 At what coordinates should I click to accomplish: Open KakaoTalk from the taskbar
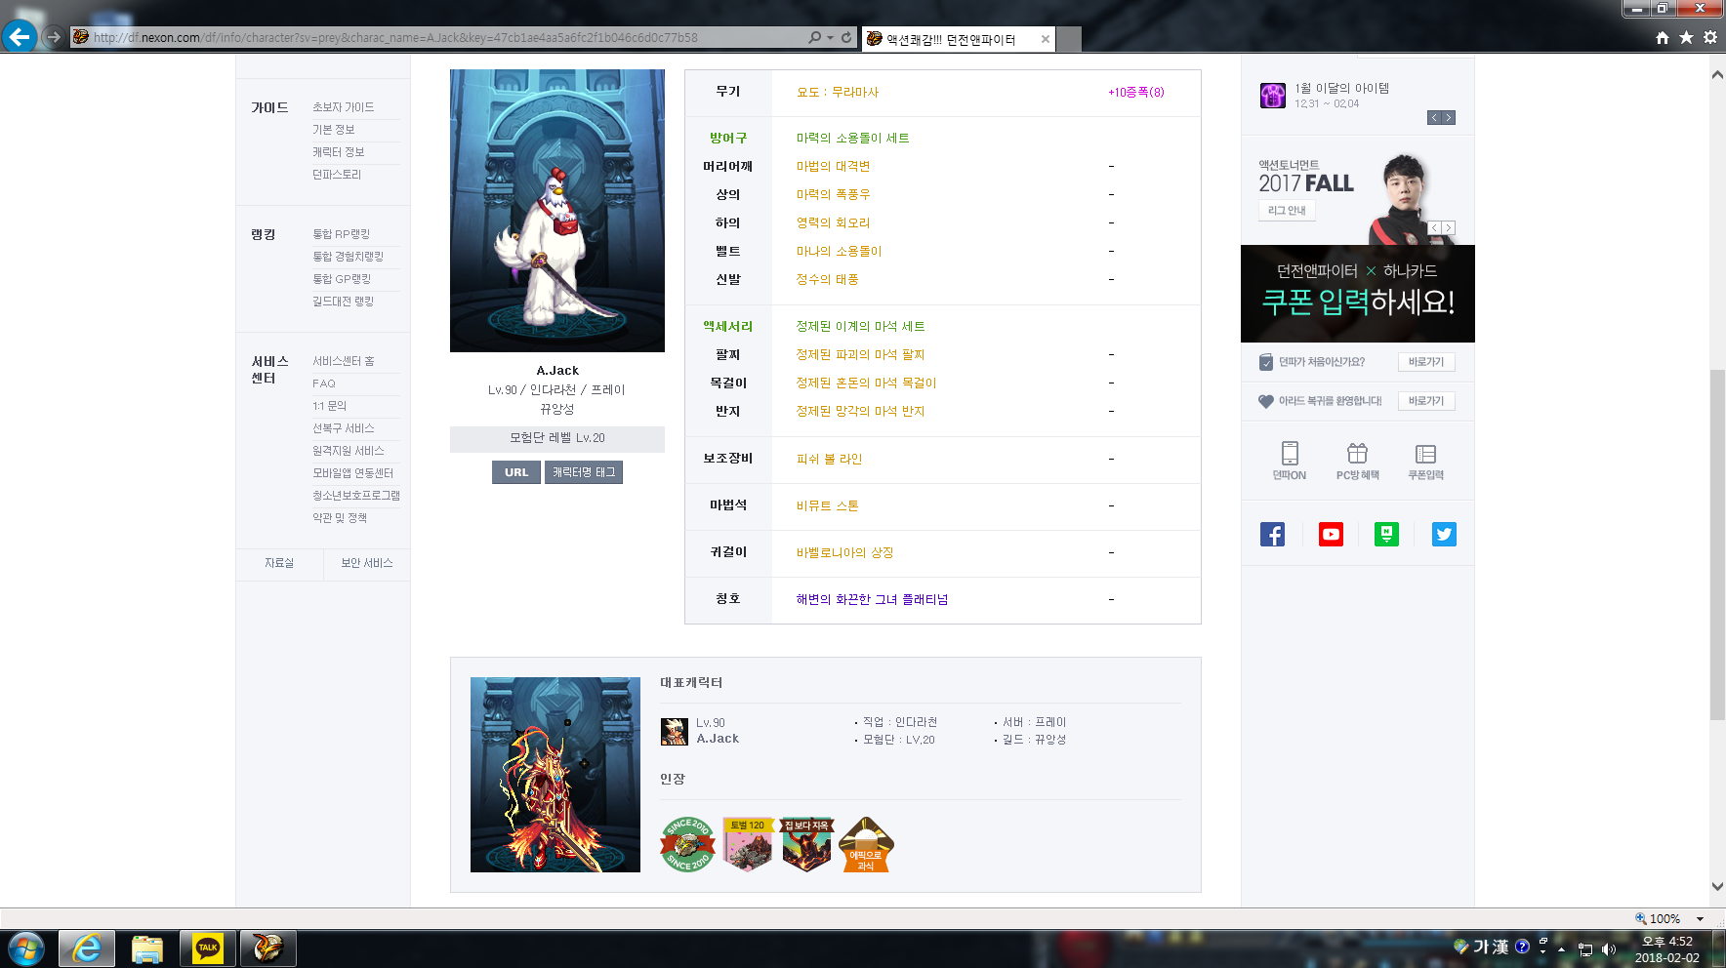point(208,948)
